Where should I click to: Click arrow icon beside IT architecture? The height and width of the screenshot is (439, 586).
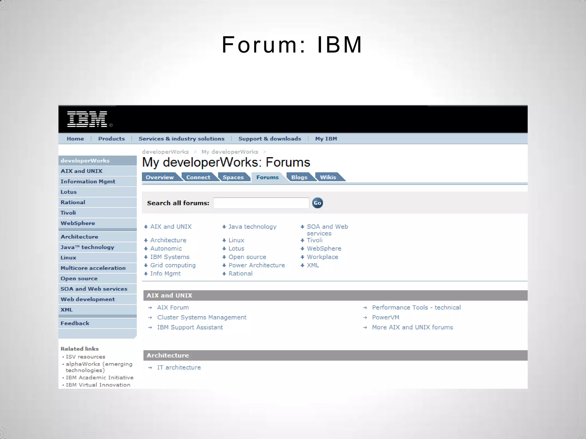click(x=150, y=368)
